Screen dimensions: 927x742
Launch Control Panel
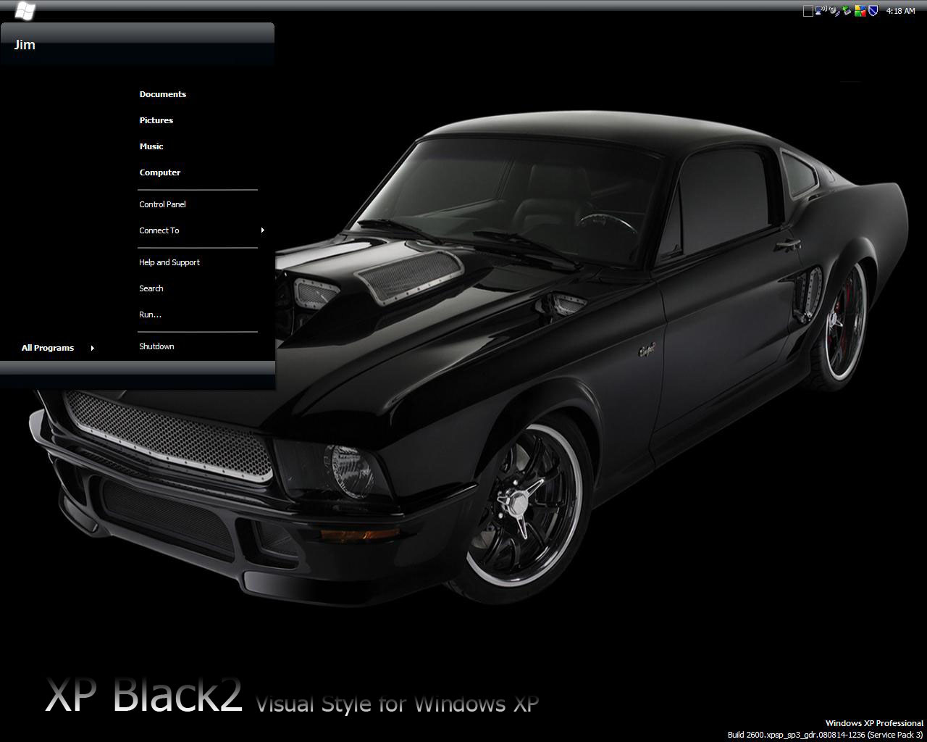click(x=162, y=204)
